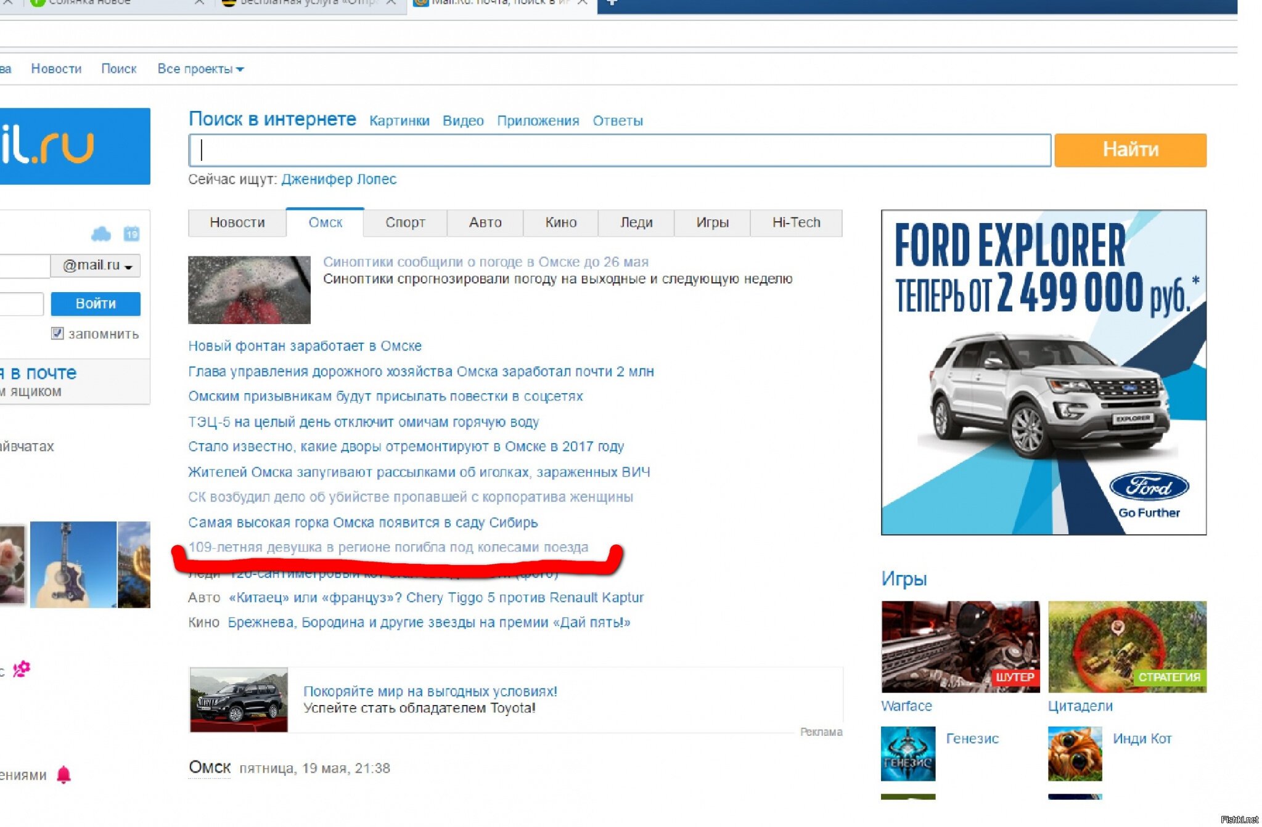Screen dimensions: 1262x827
Task: Open the Игры section heading
Action: click(x=904, y=579)
